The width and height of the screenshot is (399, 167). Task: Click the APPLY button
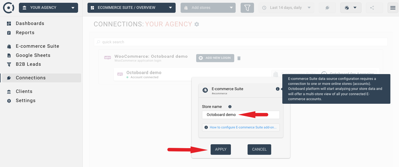click(221, 150)
